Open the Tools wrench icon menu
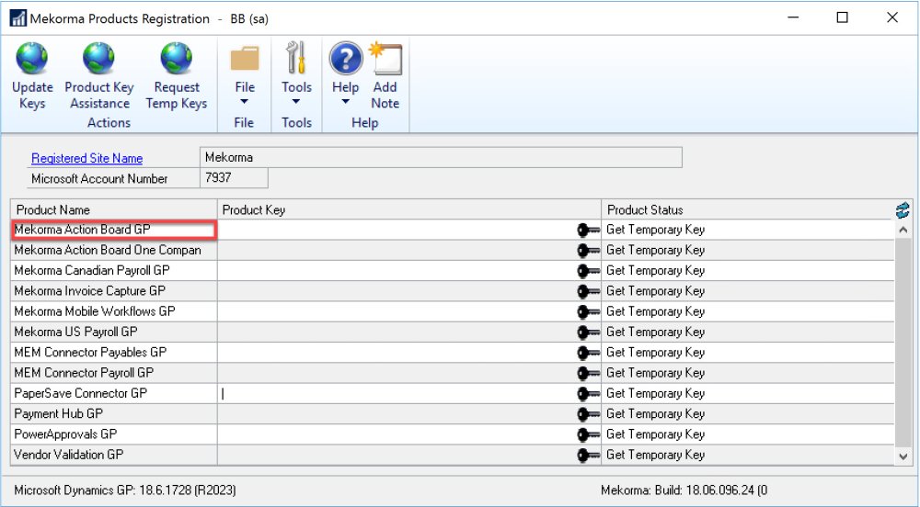Image resolution: width=920 pixels, height=507 pixels. [x=296, y=58]
